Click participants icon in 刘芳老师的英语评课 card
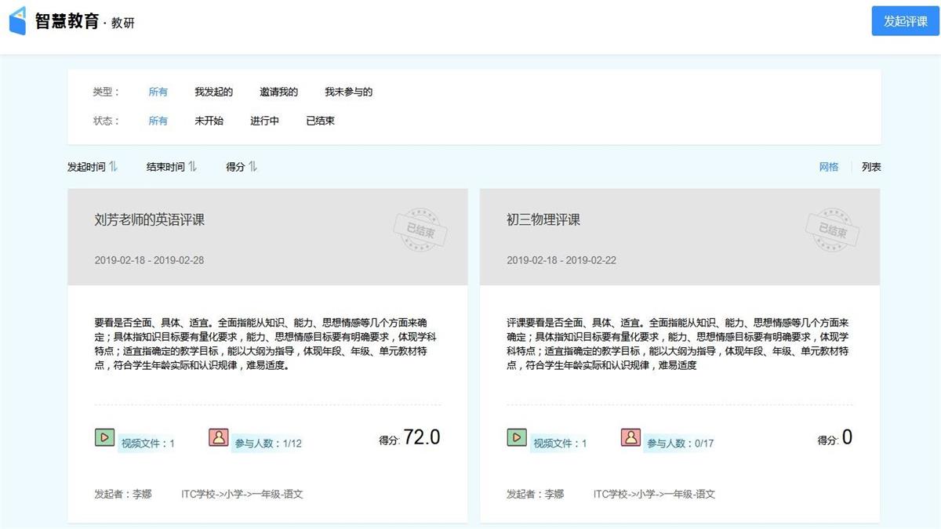The height and width of the screenshot is (529, 941). pyautogui.click(x=219, y=437)
